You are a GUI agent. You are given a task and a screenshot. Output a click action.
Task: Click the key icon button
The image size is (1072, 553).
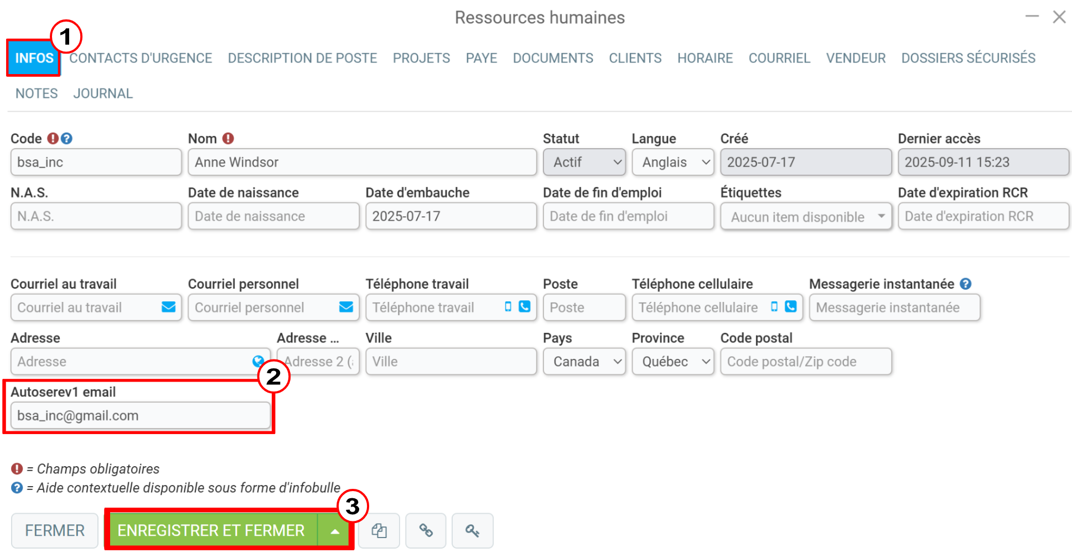coord(472,531)
